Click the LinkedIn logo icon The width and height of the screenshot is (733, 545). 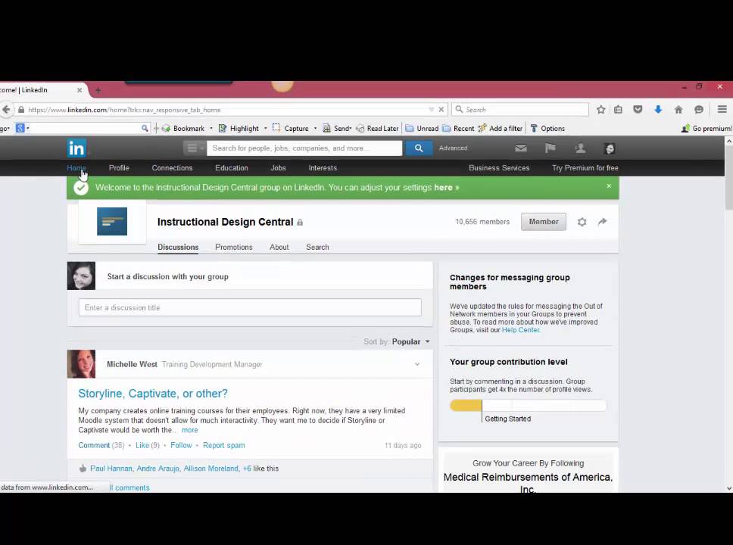[76, 148]
